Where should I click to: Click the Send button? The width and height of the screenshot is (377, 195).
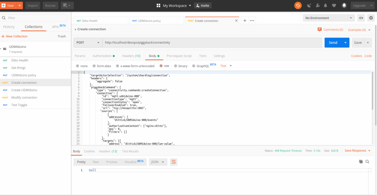click(x=333, y=43)
